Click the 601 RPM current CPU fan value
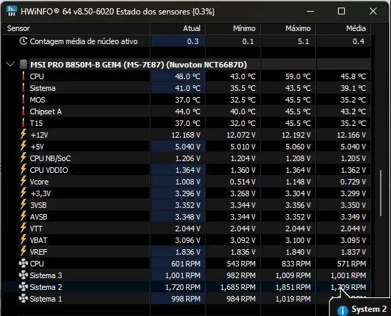 [186, 264]
